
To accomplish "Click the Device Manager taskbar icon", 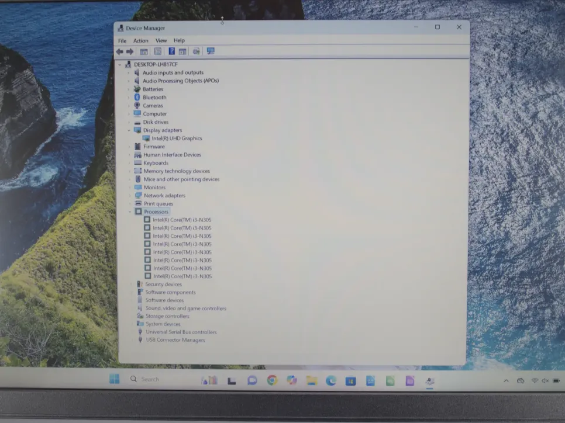I will 429,382.
